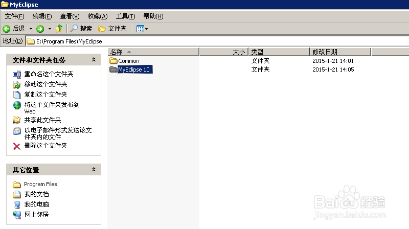The height and width of the screenshot is (229, 409).
Task: Collapse the 其它位置 panel
Action: [94, 170]
